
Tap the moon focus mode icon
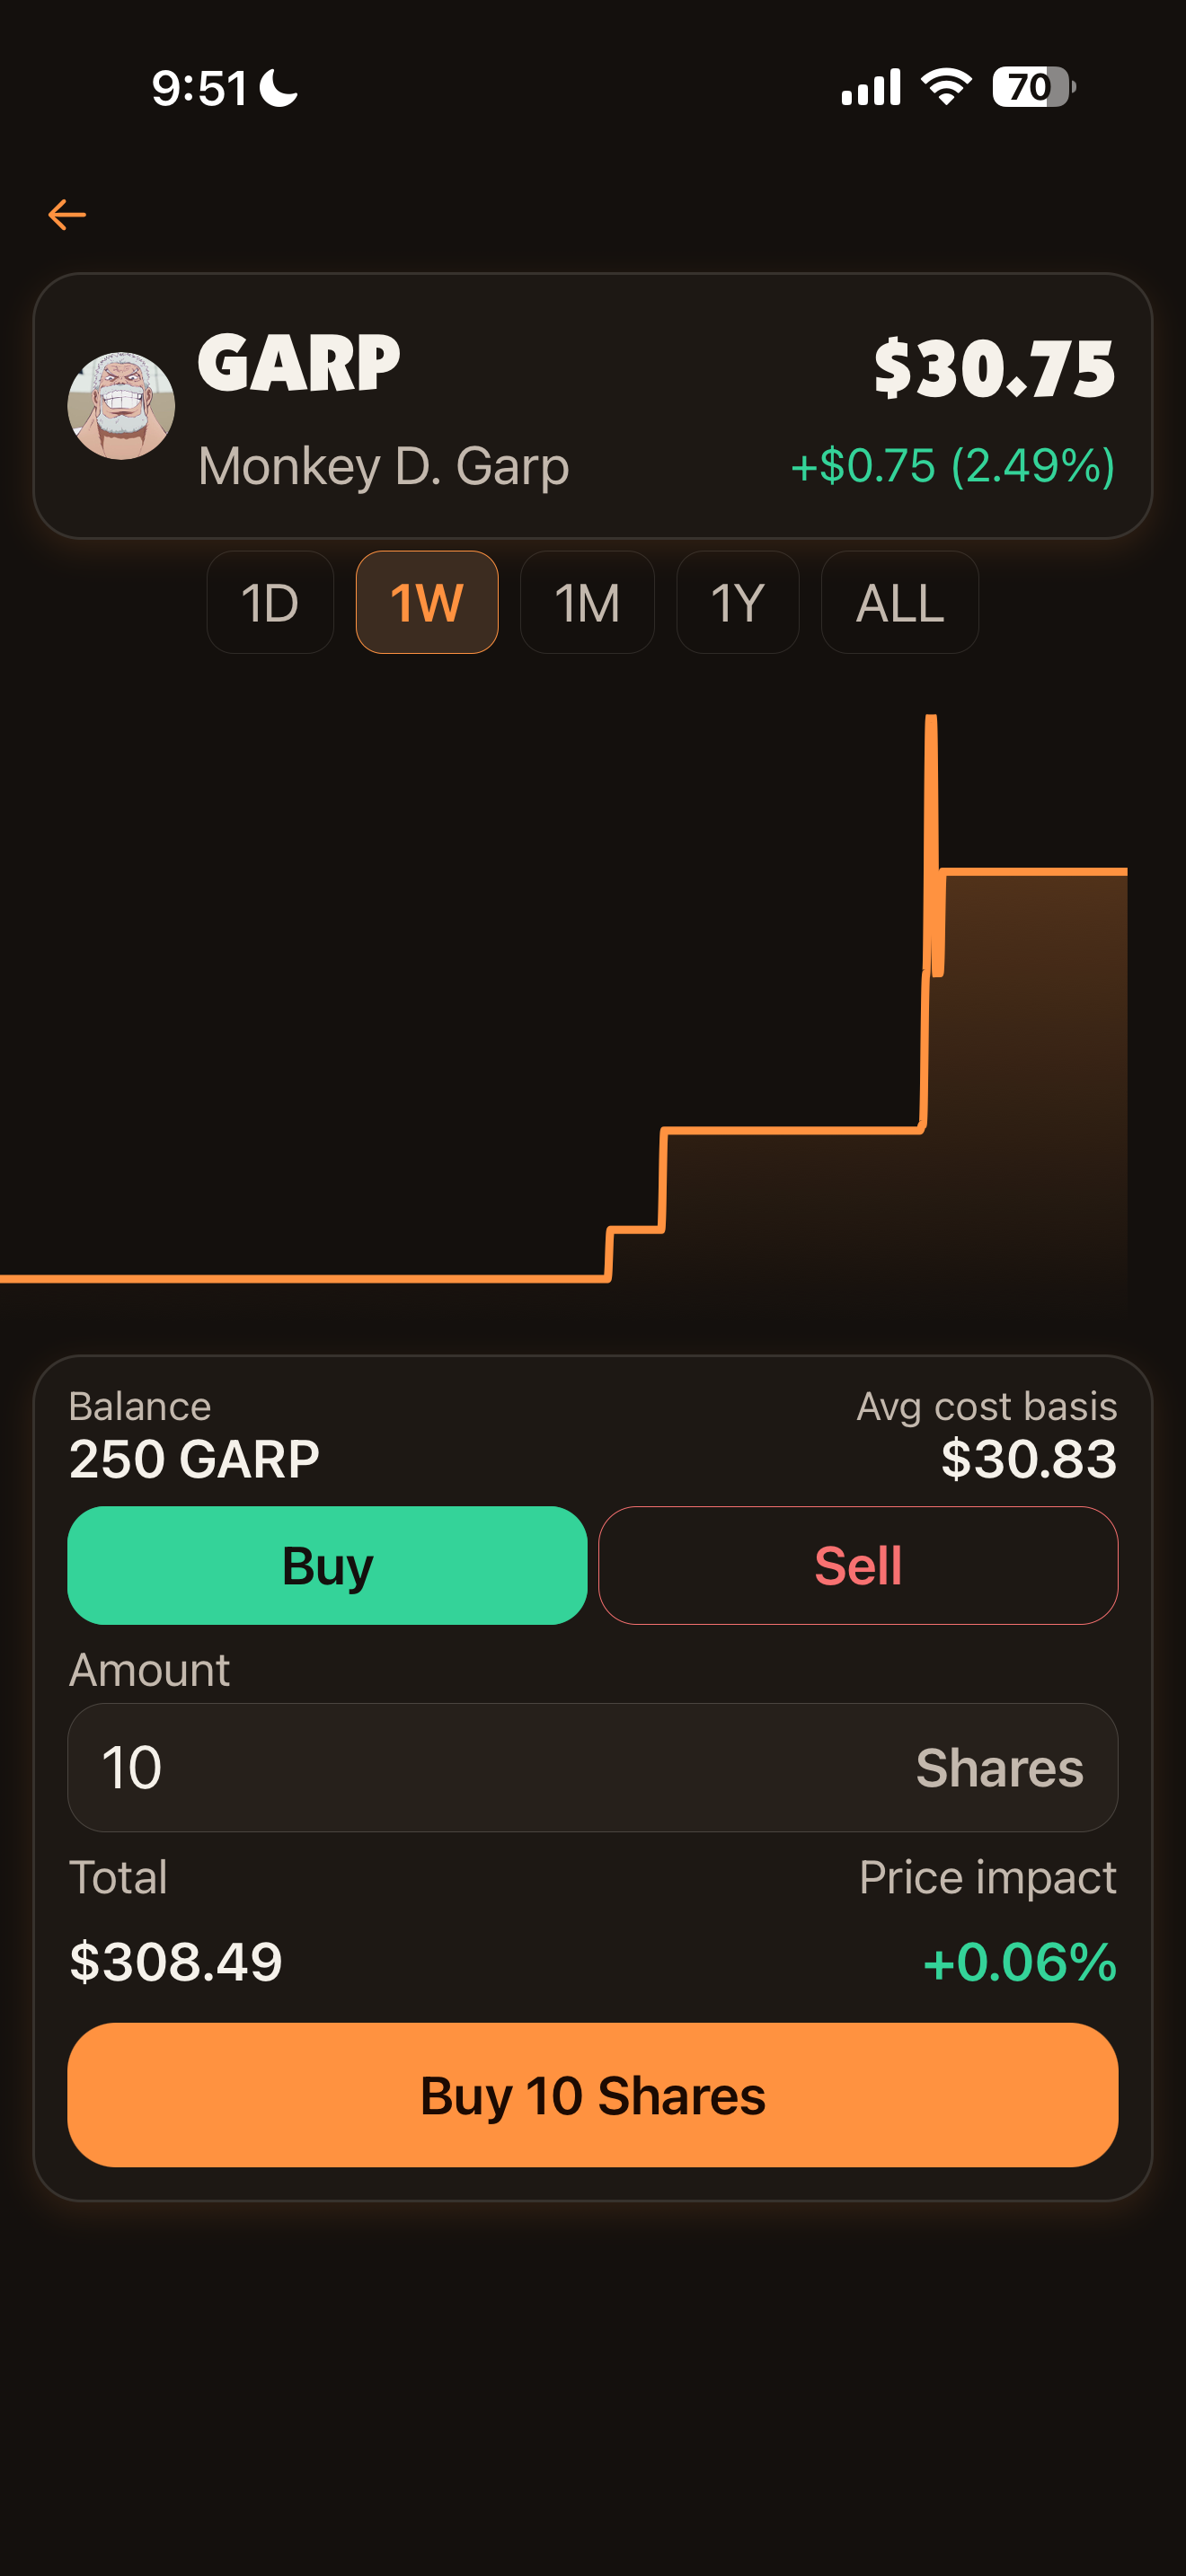pos(279,88)
